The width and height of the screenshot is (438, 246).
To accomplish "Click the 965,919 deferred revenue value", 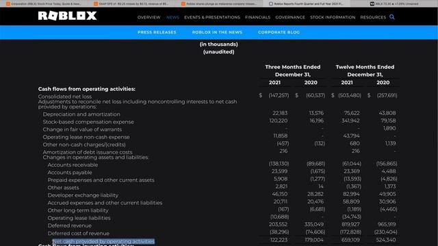I will 387,224.
